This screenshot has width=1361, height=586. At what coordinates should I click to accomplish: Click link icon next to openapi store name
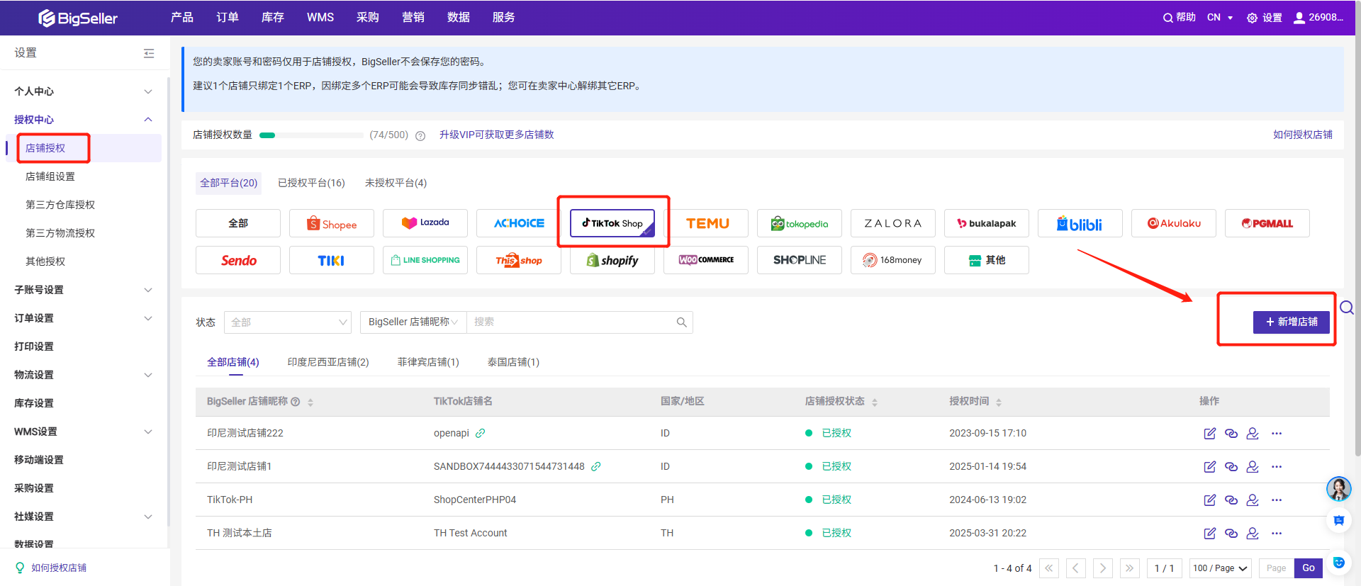pos(481,434)
